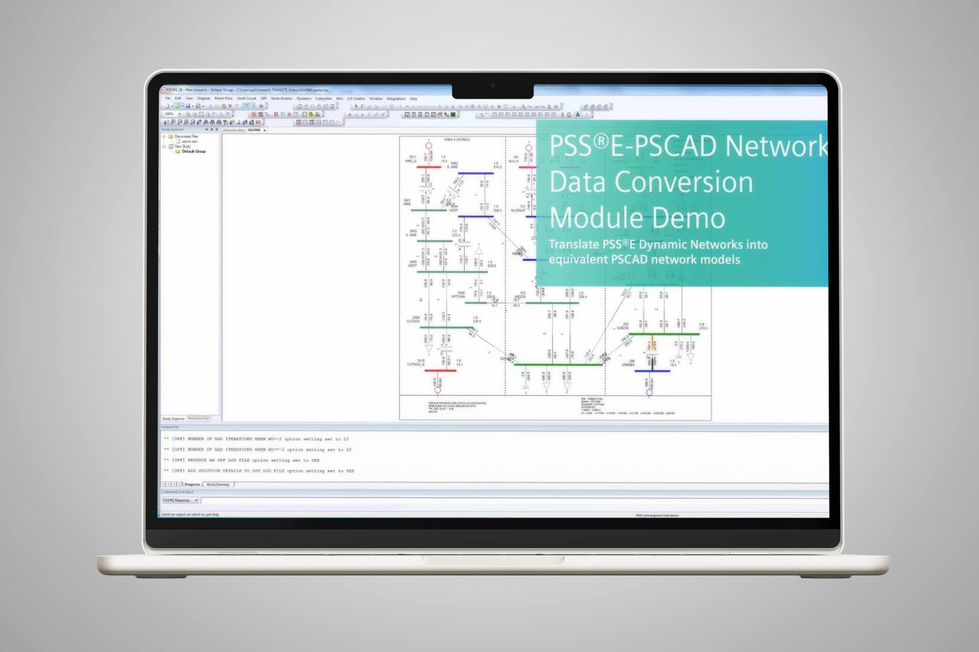Image resolution: width=979 pixels, height=652 pixels.
Task: Open the Alerts/Warnings output tab
Action: click(x=218, y=484)
